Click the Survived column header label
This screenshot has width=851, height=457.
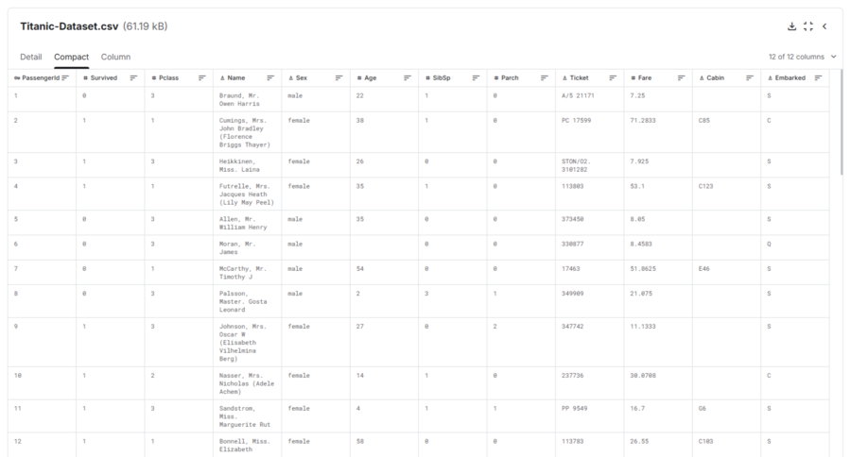click(x=104, y=78)
